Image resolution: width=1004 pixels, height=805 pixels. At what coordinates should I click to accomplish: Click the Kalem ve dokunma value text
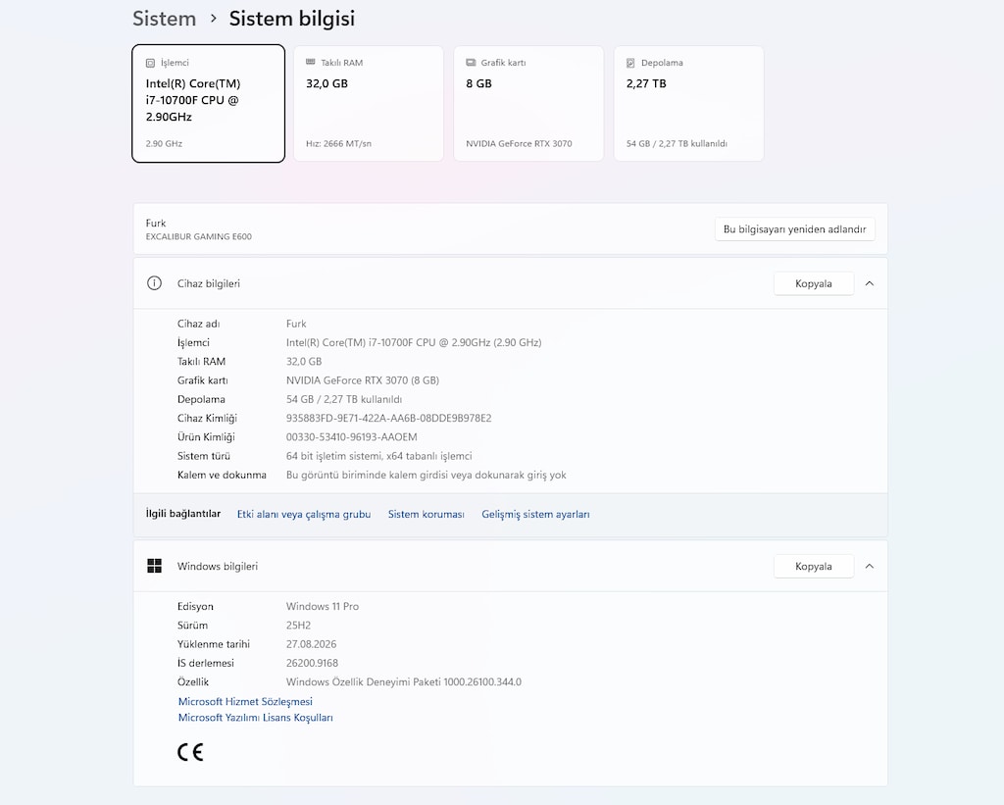(427, 476)
